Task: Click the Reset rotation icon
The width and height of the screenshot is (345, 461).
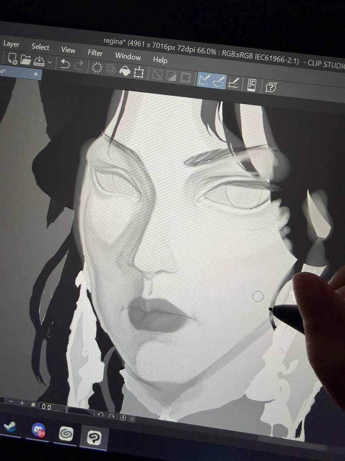Action: [x=123, y=418]
